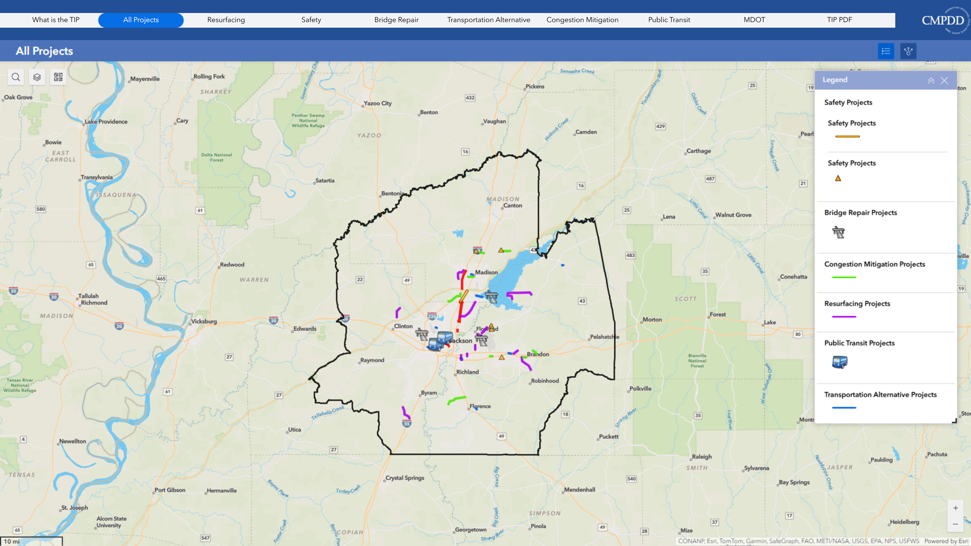Viewport: 971px width, 546px height.
Task: Click the Yazoo City label
Action: (x=378, y=103)
